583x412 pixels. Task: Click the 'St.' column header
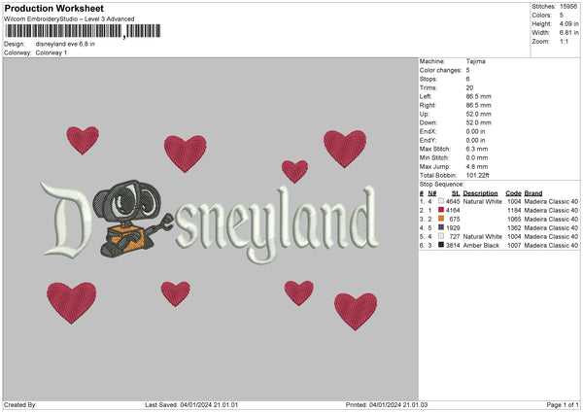coord(456,193)
